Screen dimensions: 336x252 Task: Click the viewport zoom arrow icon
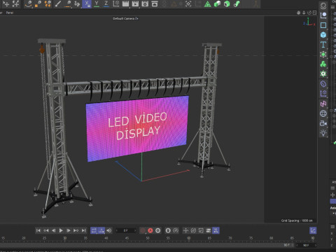(304, 13)
